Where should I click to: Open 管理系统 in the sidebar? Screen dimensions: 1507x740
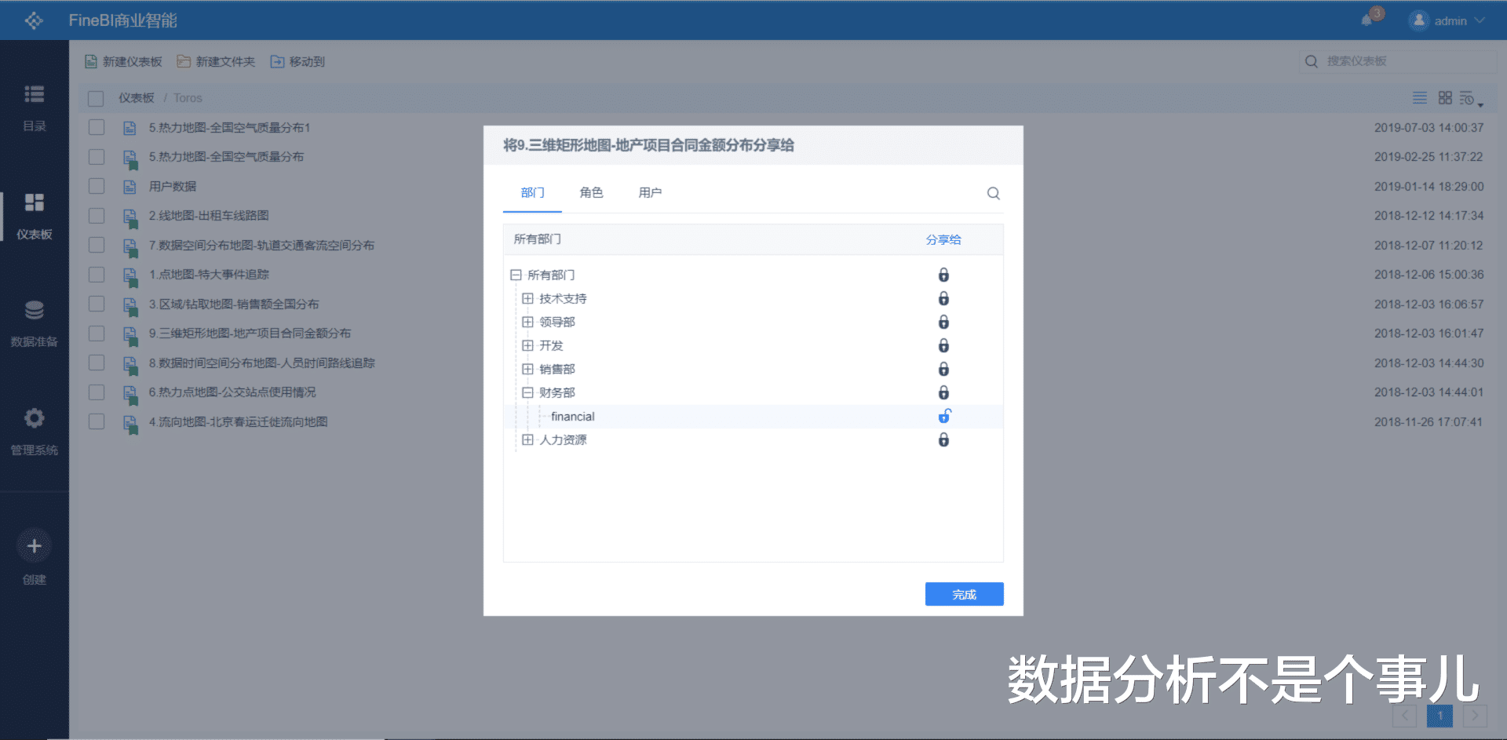click(35, 430)
